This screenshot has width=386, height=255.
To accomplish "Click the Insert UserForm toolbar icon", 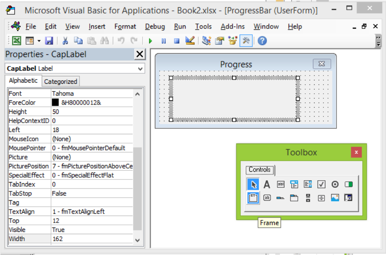I will 30,41.
